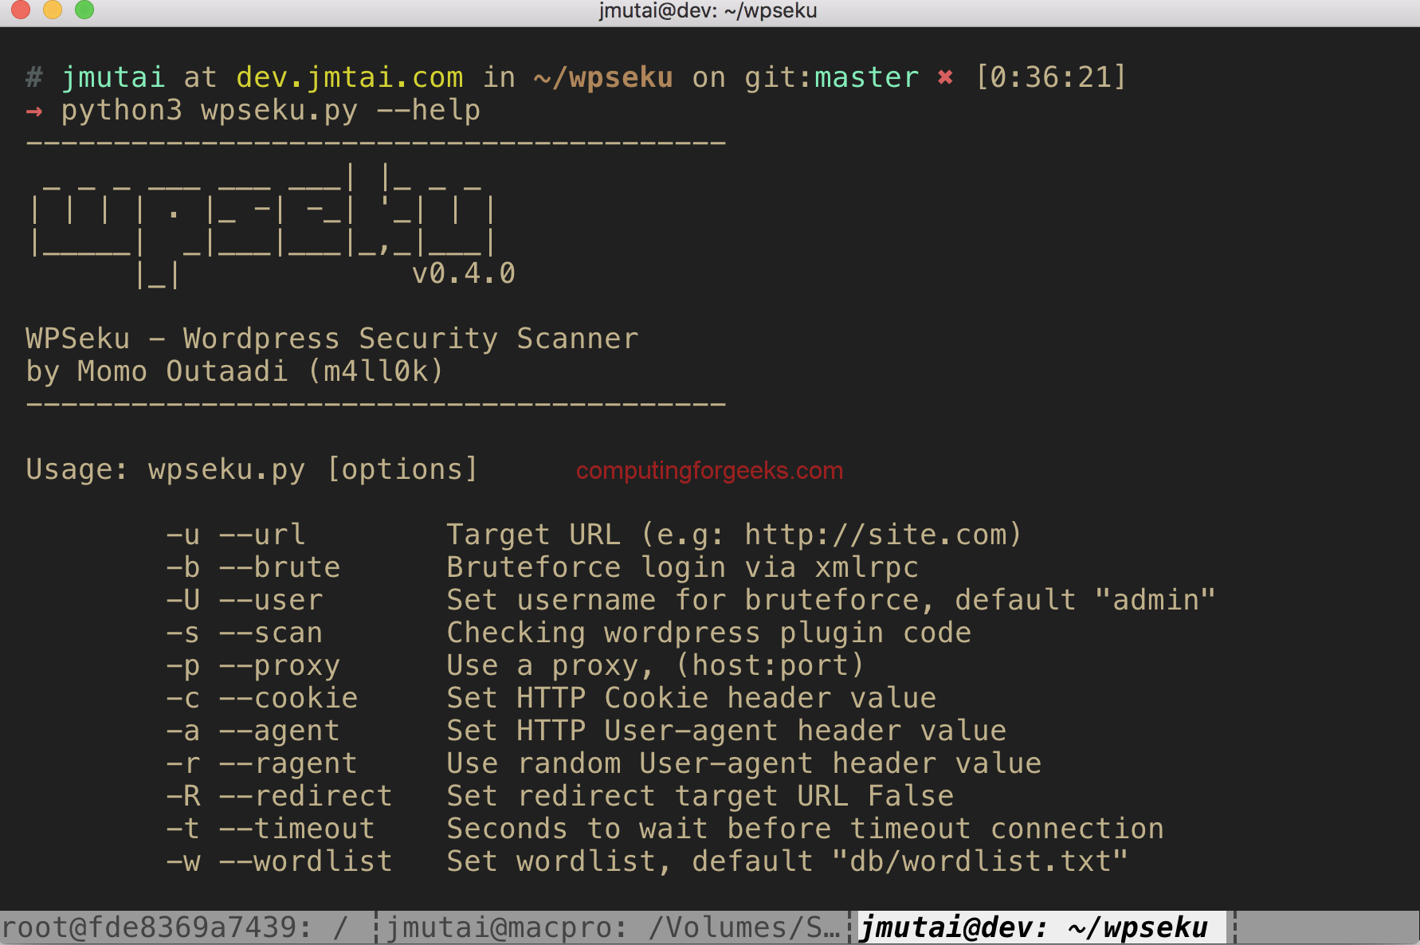
Task: Click the window title jmutai@dev: ~/wpseku
Action: coord(708,11)
